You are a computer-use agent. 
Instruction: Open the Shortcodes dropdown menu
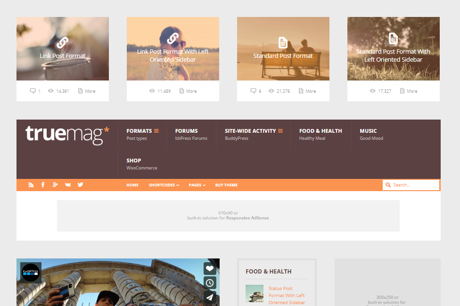[164, 185]
